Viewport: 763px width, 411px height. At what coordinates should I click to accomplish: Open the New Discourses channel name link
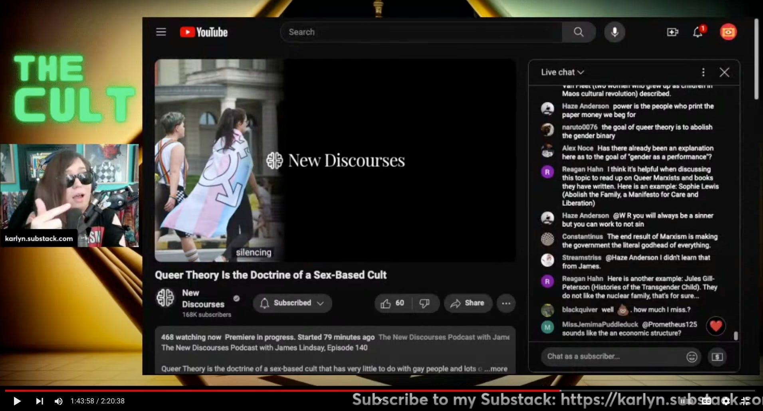tap(203, 298)
